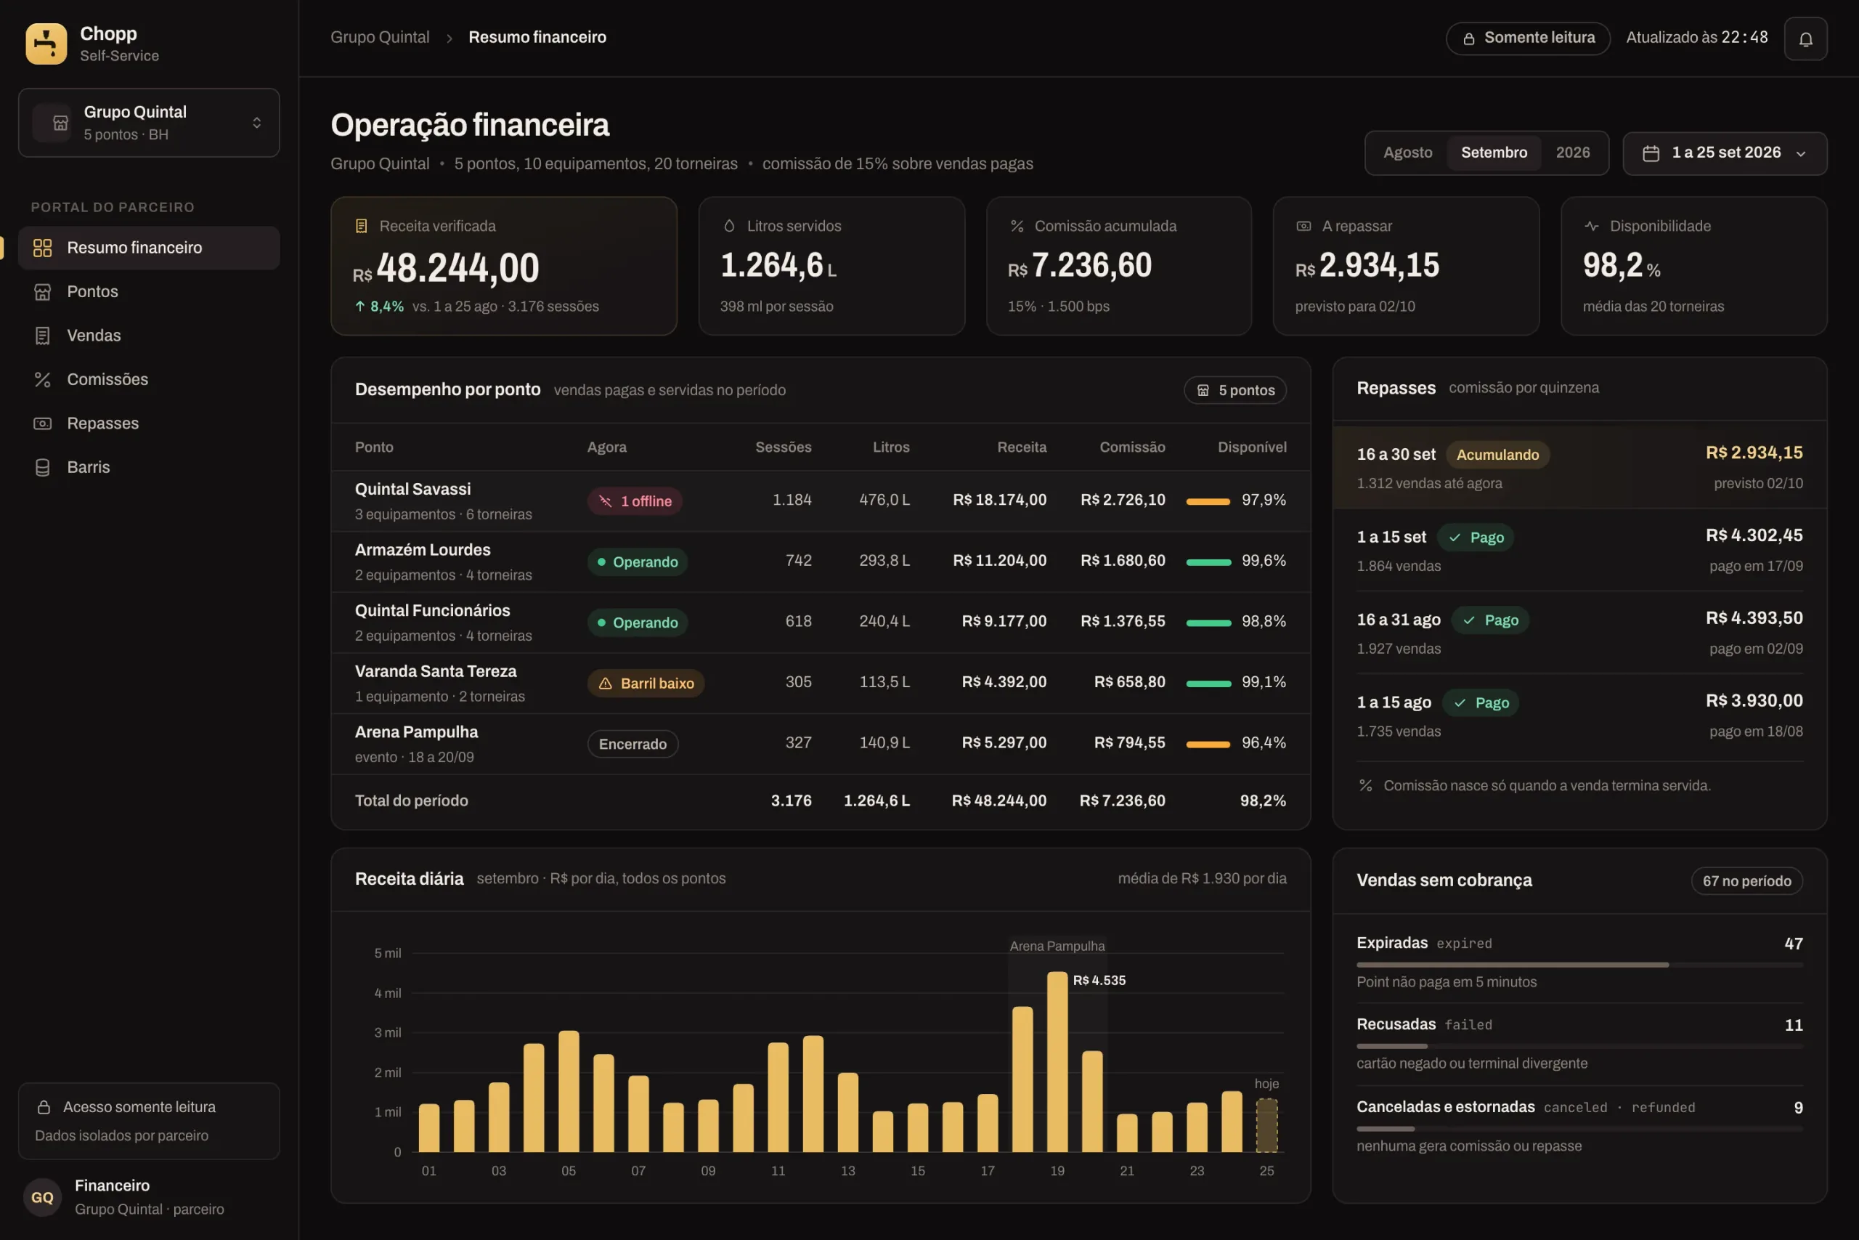The image size is (1859, 1240).
Task: Click the Total do período row label
Action: coord(411,801)
